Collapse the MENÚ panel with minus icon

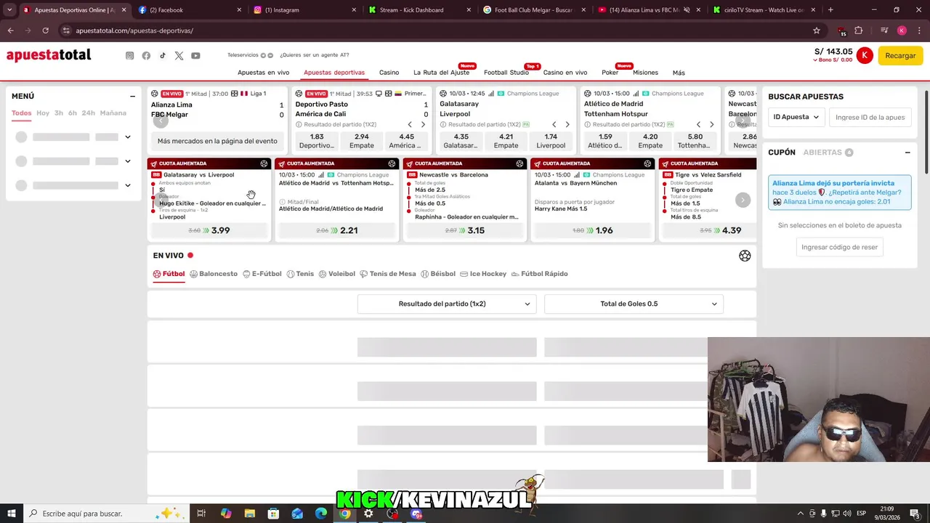coord(132,96)
